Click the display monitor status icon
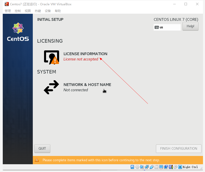205x172 pixels. tap(161, 167)
